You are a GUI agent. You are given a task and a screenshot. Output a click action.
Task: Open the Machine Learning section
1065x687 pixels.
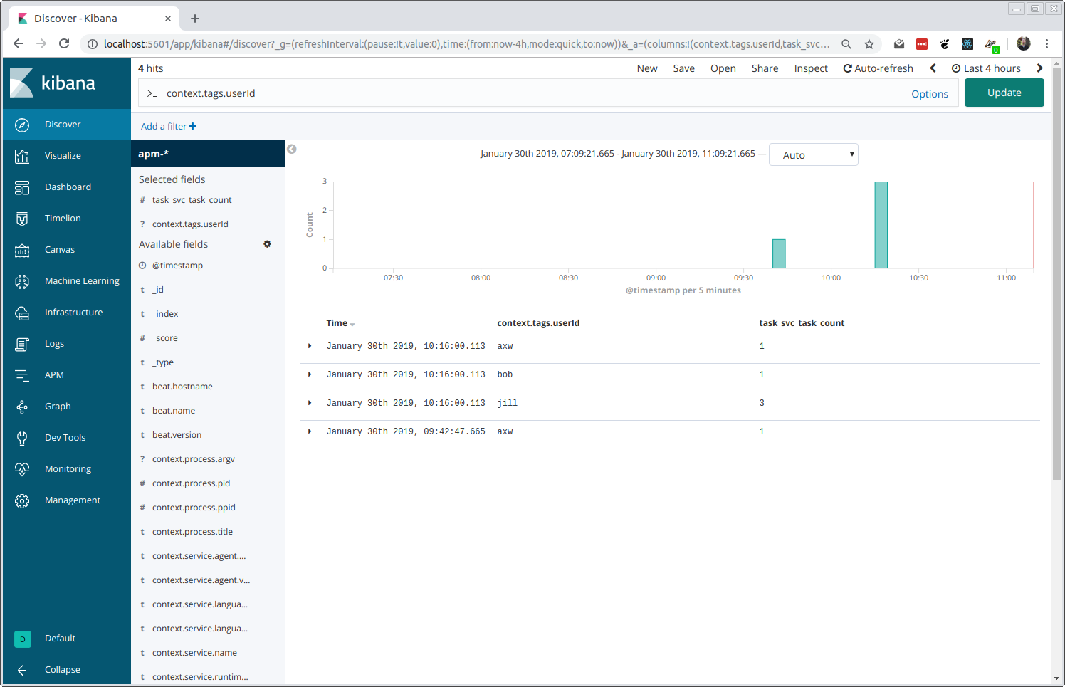tap(82, 280)
